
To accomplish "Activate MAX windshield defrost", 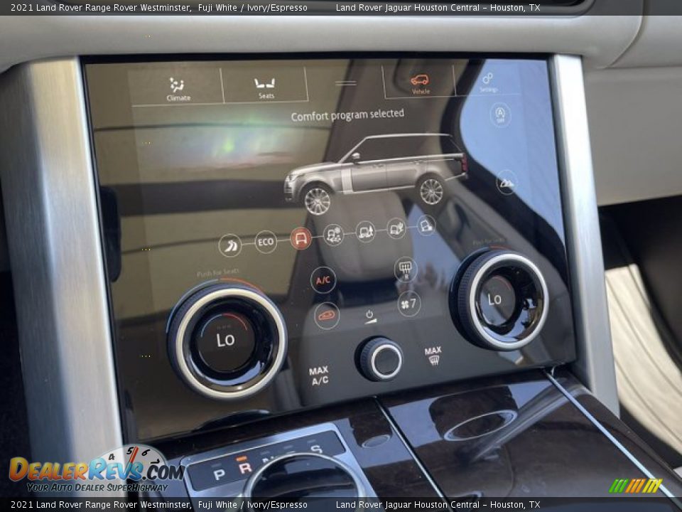I will 433,356.
